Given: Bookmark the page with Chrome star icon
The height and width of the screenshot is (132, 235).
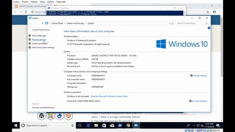Looking at the screenshot, I should pyautogui.click(x=208, y=12).
